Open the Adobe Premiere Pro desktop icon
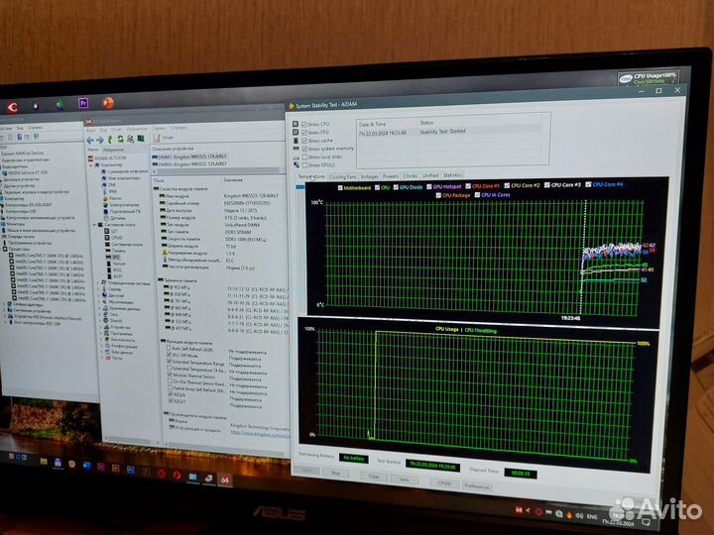Viewport: 714px width, 535px height. 83,103
